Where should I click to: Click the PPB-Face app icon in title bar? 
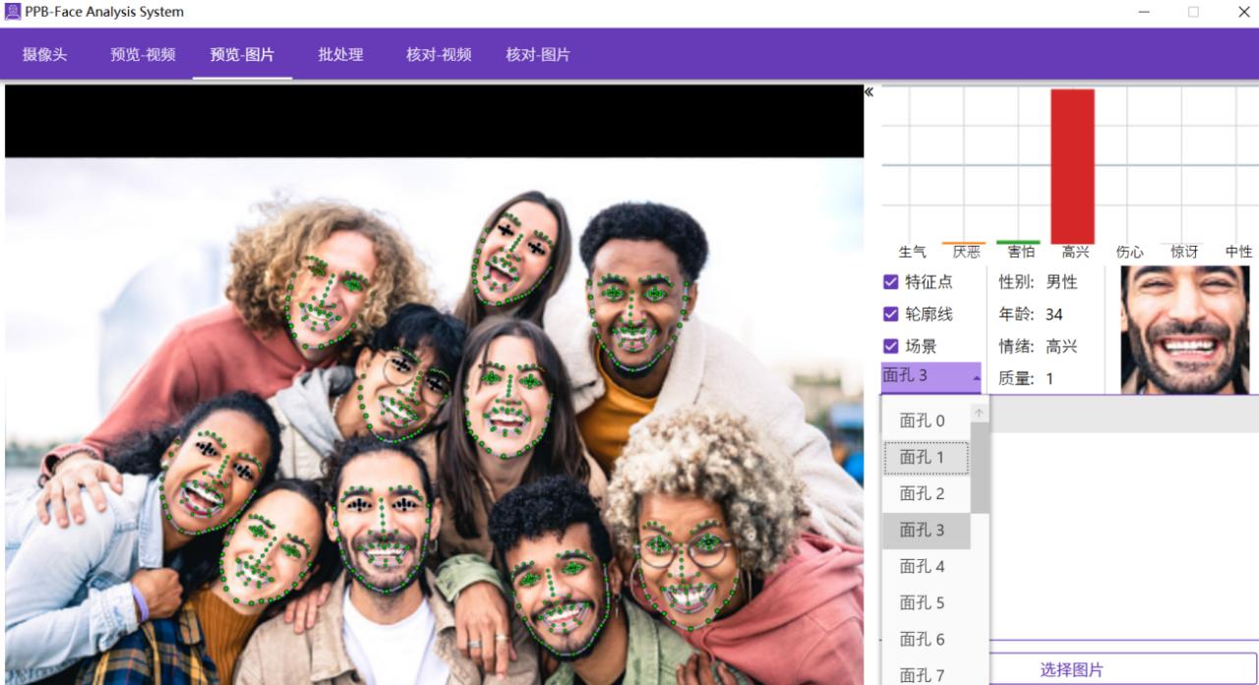(13, 12)
